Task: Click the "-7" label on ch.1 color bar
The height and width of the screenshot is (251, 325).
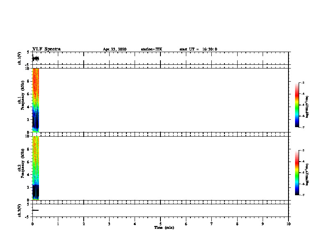Action: [x=302, y=127]
